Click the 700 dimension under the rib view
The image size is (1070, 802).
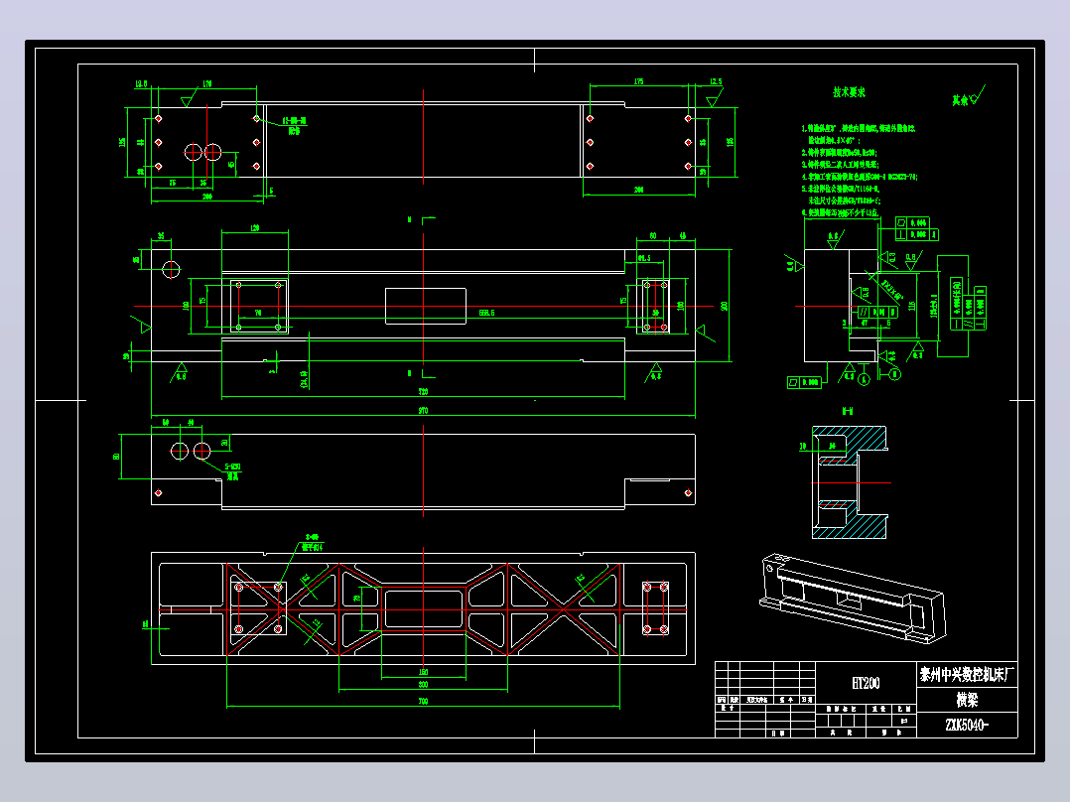pos(423,701)
